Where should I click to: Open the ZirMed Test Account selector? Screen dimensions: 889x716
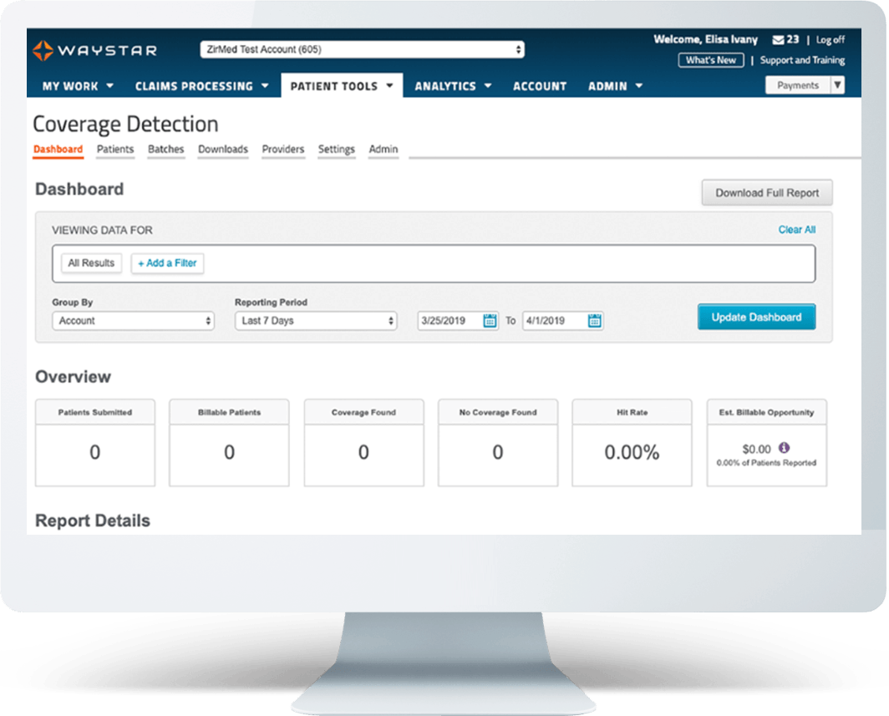(363, 48)
